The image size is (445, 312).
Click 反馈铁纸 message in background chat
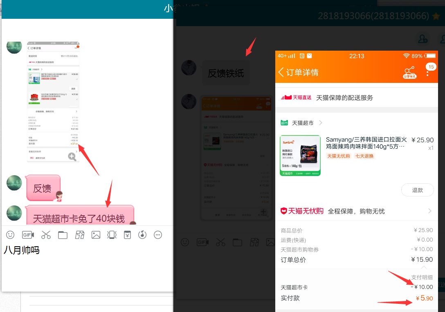pyautogui.click(x=226, y=73)
